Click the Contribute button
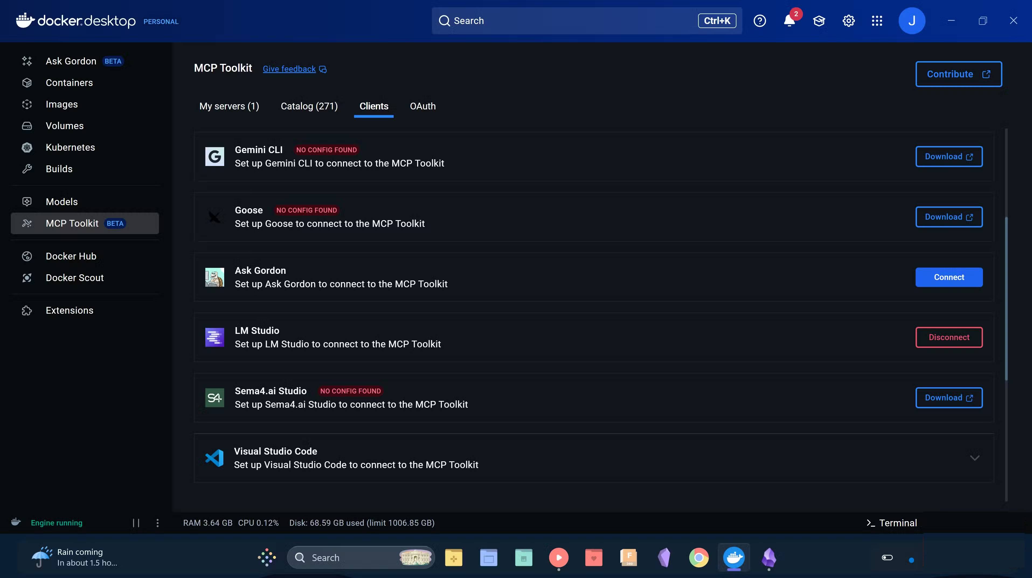The image size is (1032, 578). click(958, 74)
